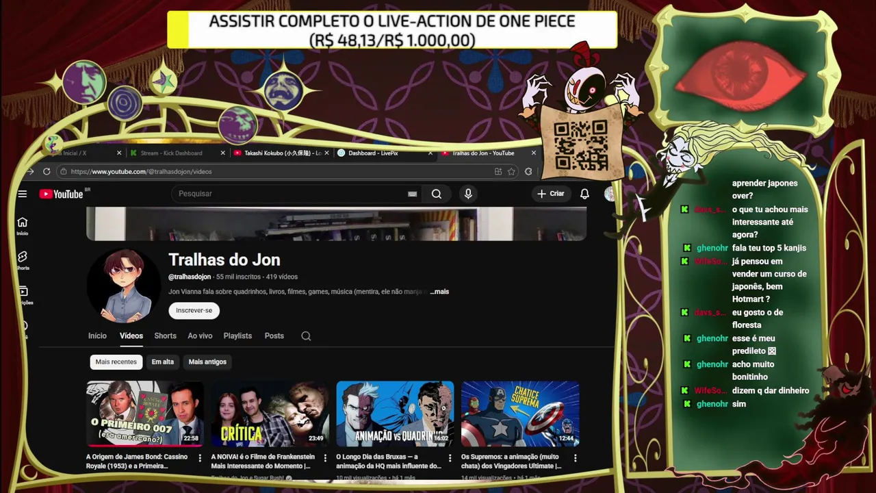Search within the channel using magnifier icon
Screen dimensions: 876x493
306,336
